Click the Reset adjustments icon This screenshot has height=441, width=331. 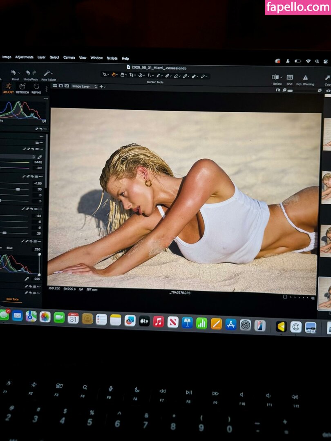14,73
